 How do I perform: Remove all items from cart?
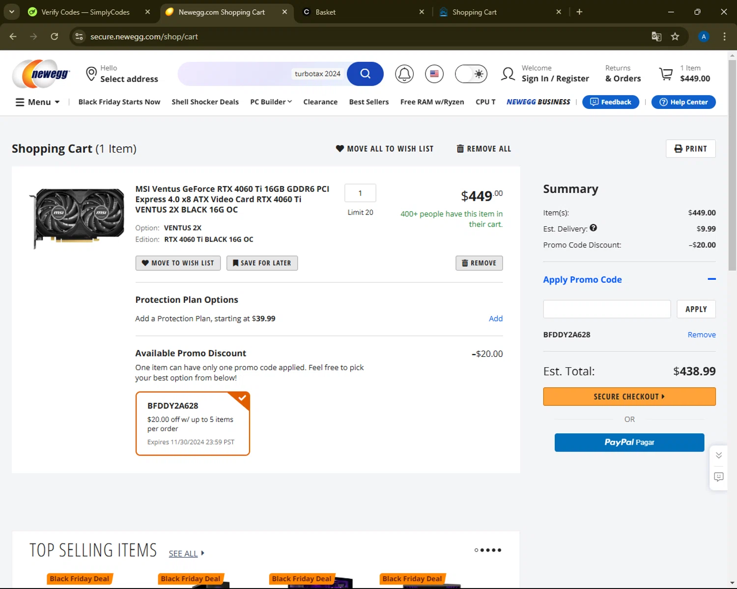point(484,149)
